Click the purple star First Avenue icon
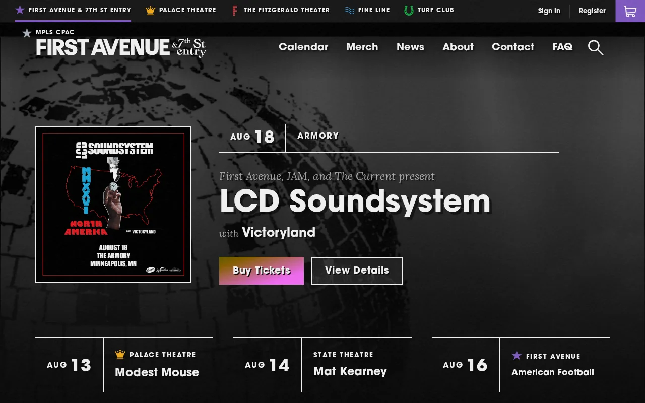The height and width of the screenshot is (403, 645). coord(20,10)
